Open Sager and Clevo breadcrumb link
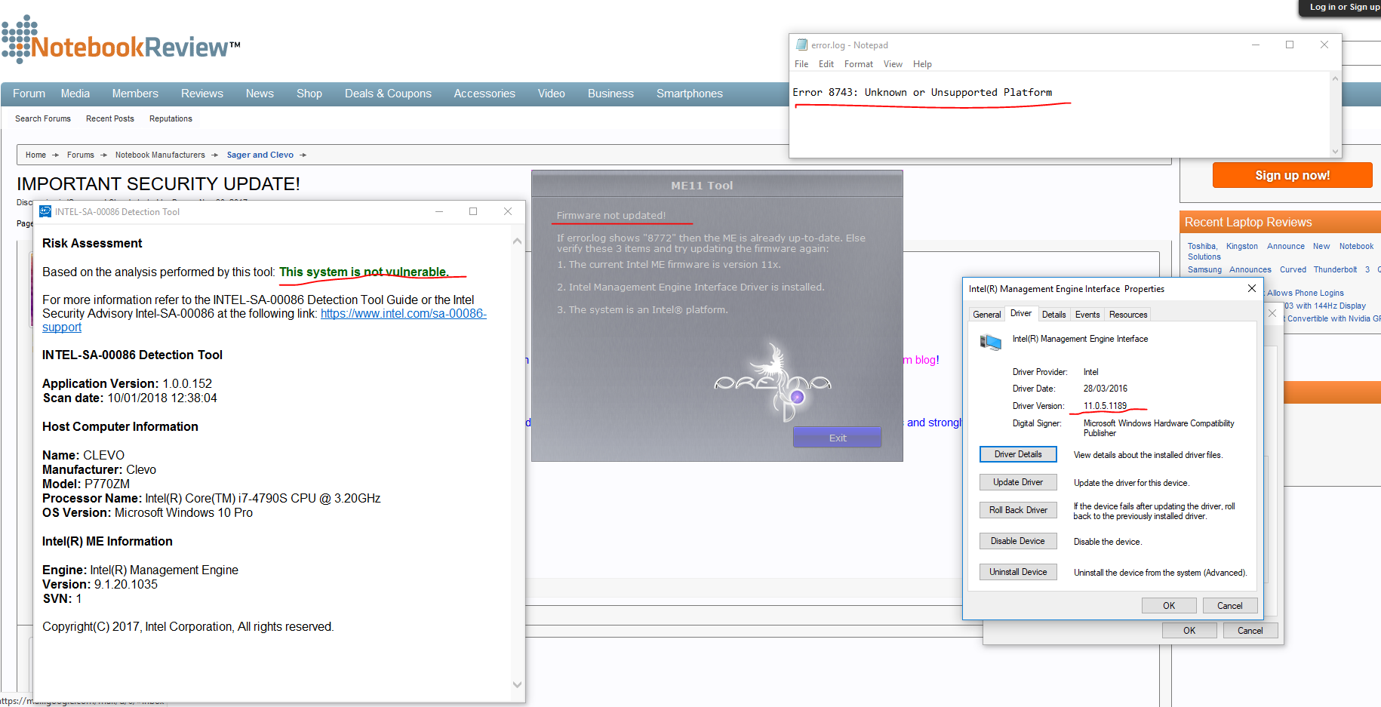The image size is (1381, 707). tap(260, 155)
